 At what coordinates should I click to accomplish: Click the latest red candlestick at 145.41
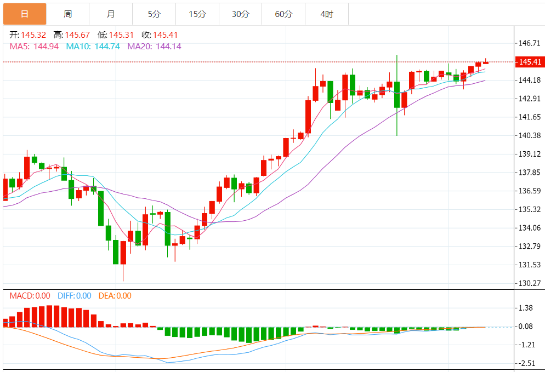[486, 62]
